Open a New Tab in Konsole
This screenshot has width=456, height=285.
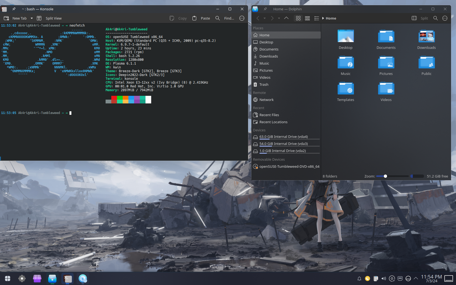pos(15,18)
